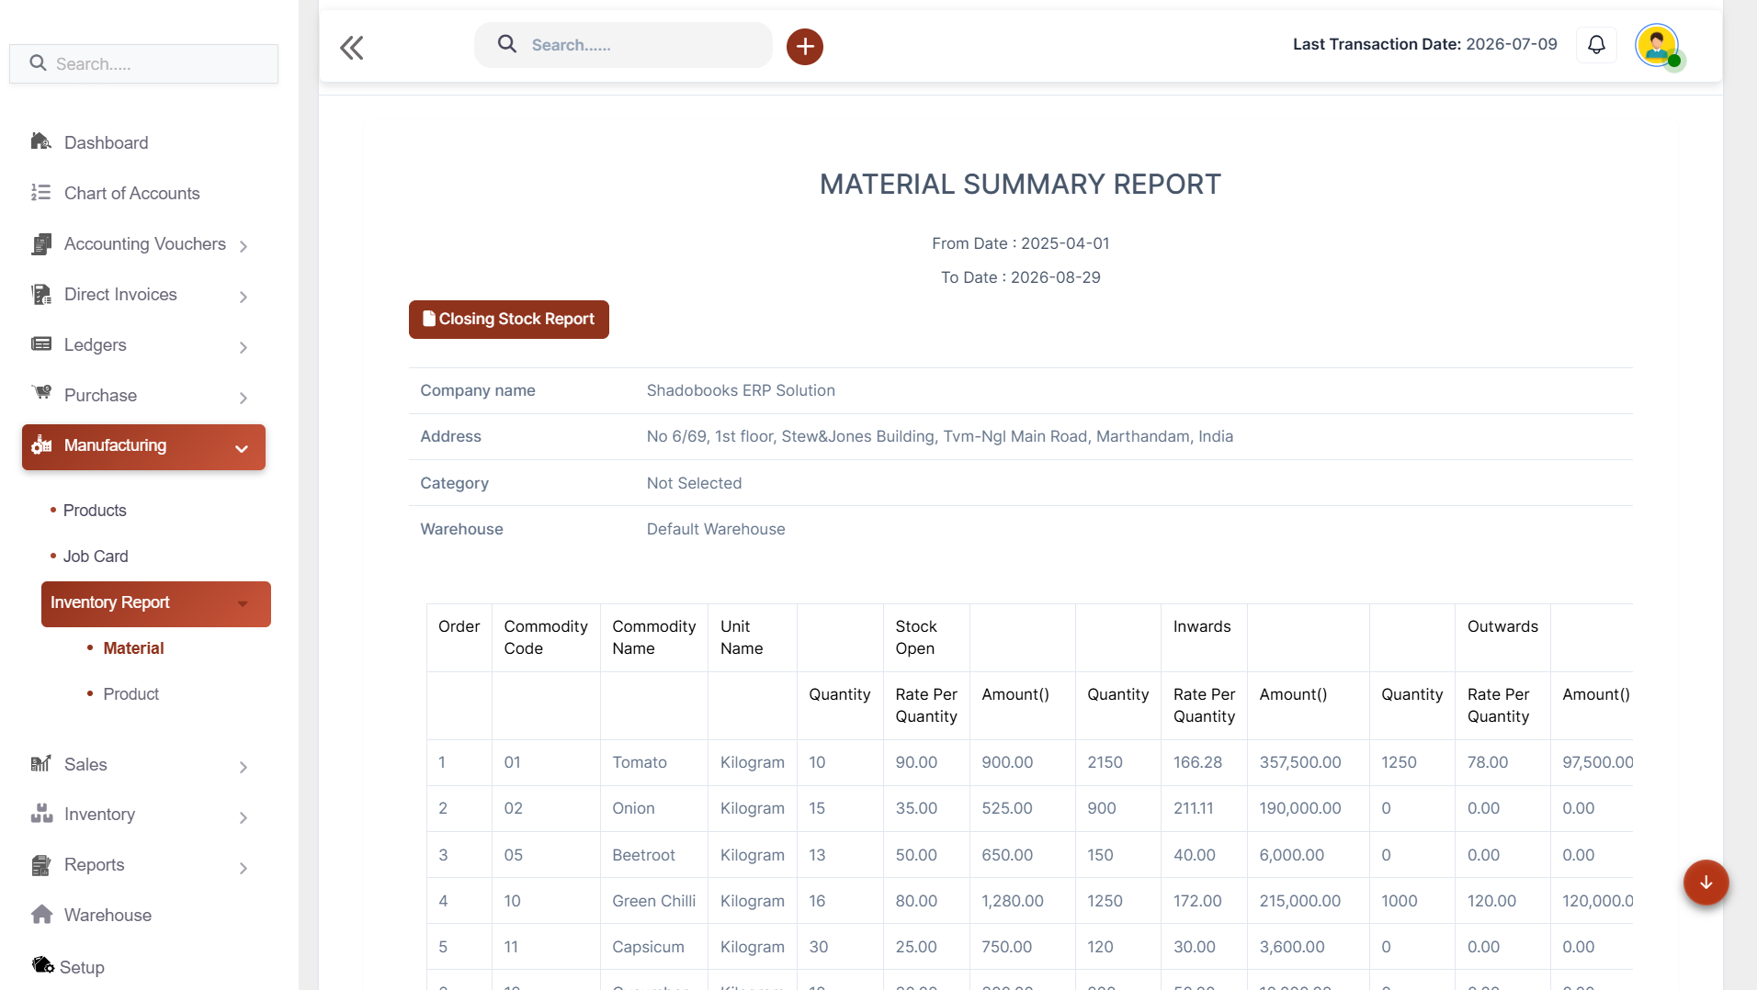Expand Sales submenu chevron
Viewport: 1757px width, 990px height.
point(244,767)
